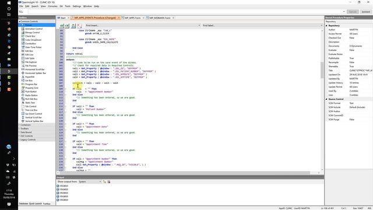Click Execute button on TCL bar

pyautogui.click(x=353, y=12)
